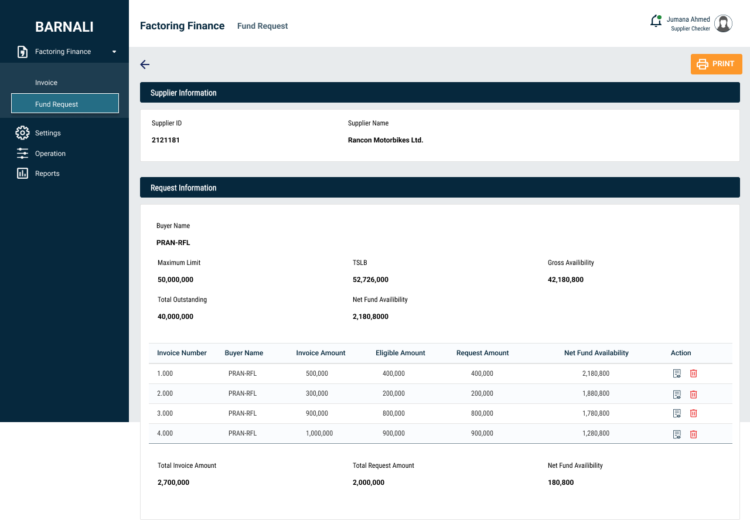Click Supplier Checker role label
This screenshot has height=520, width=750.
[691, 29]
